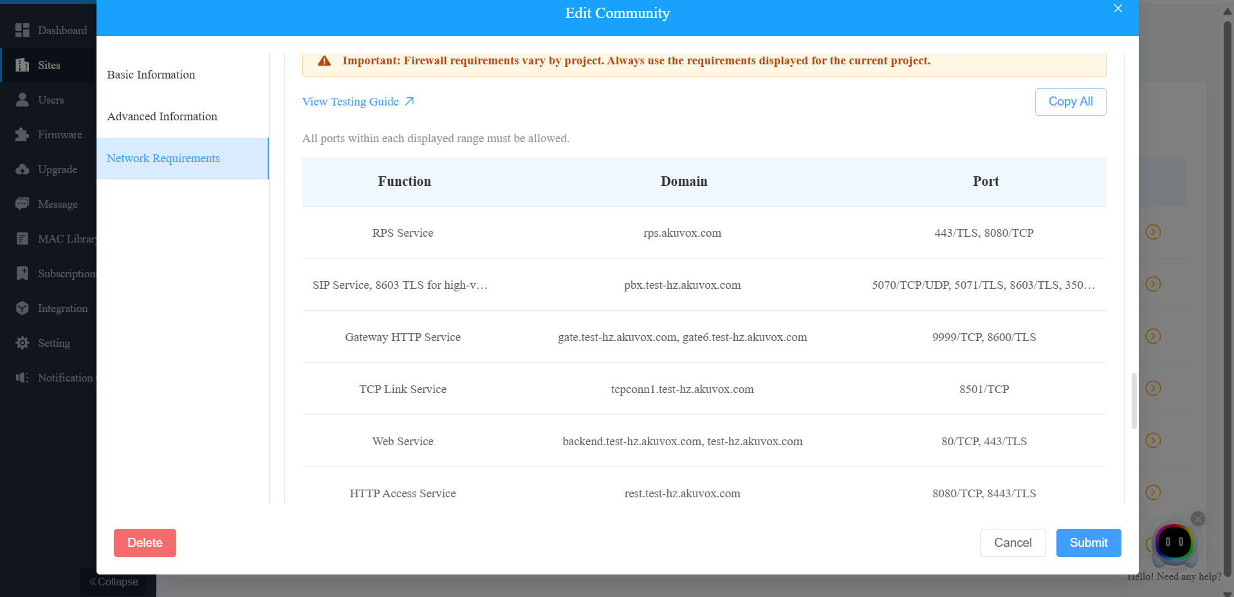The height and width of the screenshot is (597, 1234).
Task: Click the dialog's vertical scrollbar
Action: point(1134,400)
